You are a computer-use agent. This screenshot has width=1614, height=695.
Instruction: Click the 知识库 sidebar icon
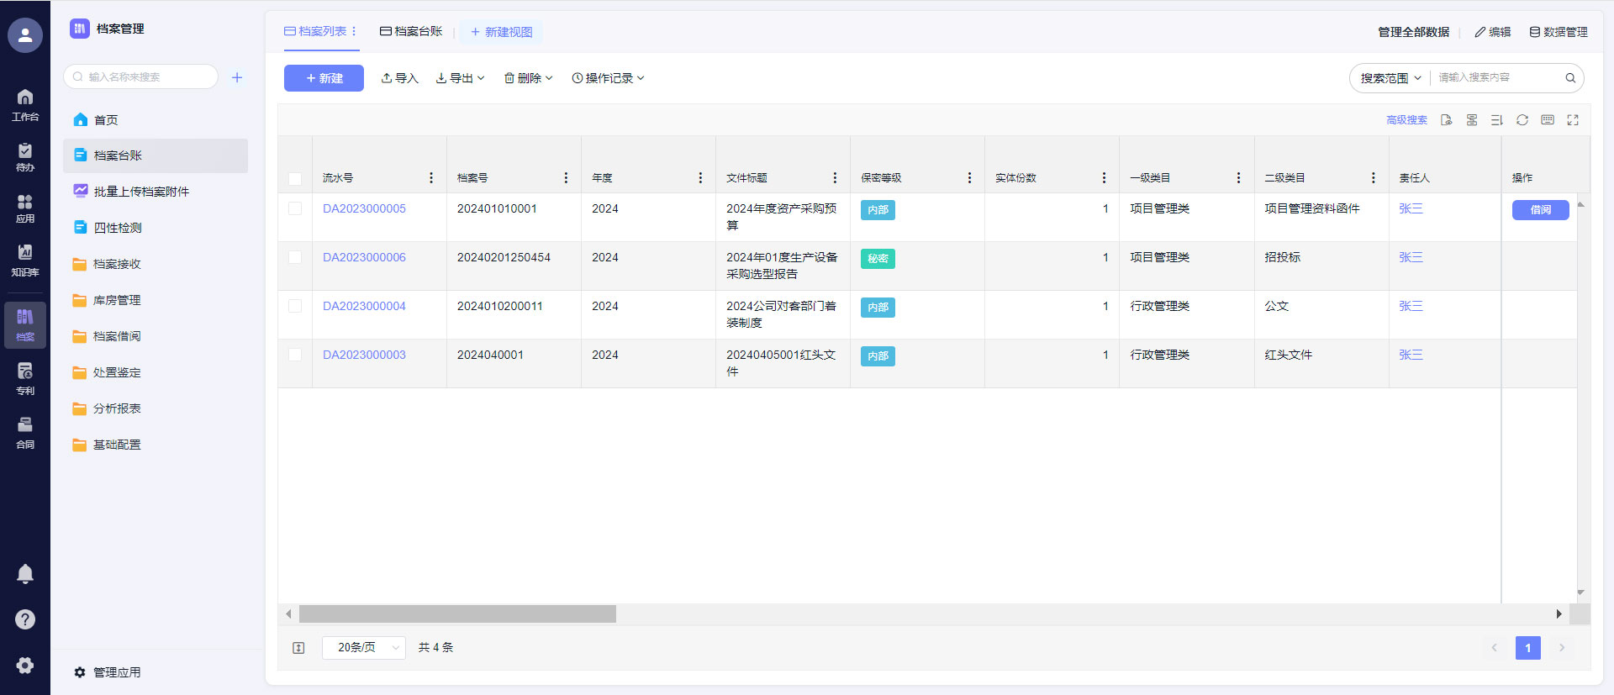(25, 260)
